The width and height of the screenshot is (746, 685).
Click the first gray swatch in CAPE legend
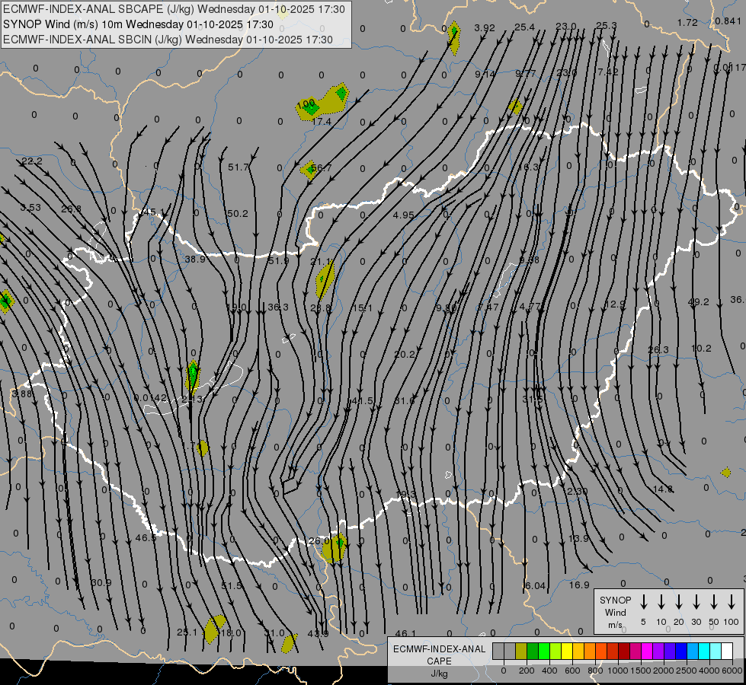point(498,652)
